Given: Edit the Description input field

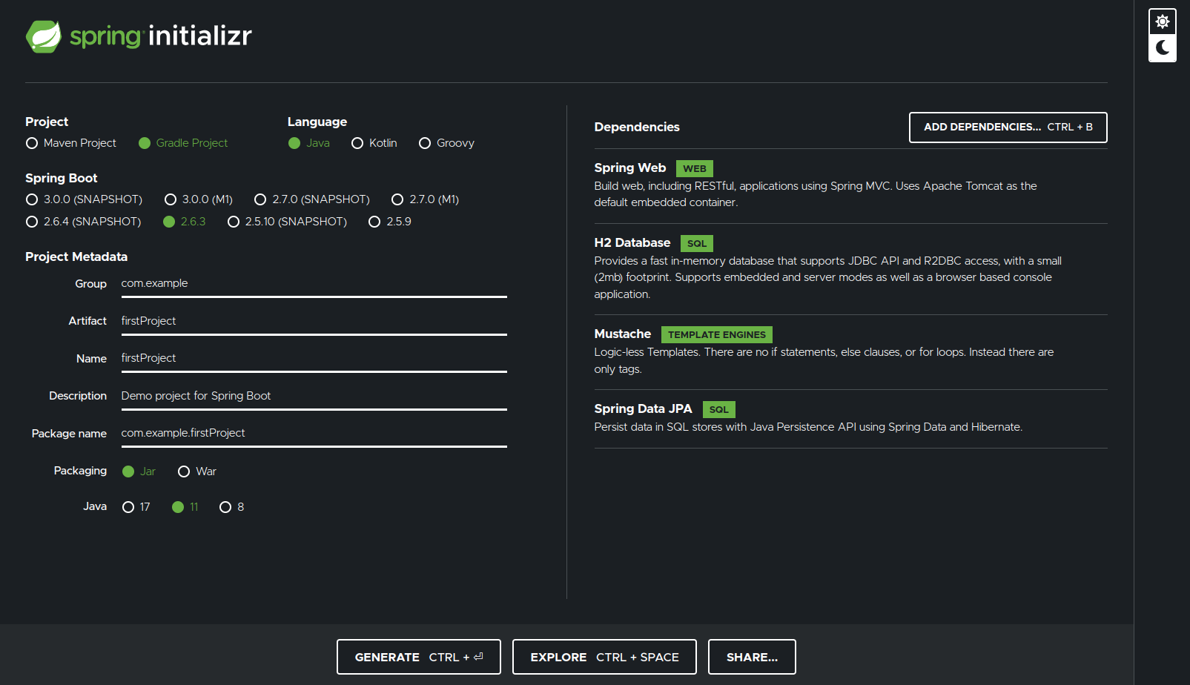Looking at the screenshot, I should tap(314, 397).
